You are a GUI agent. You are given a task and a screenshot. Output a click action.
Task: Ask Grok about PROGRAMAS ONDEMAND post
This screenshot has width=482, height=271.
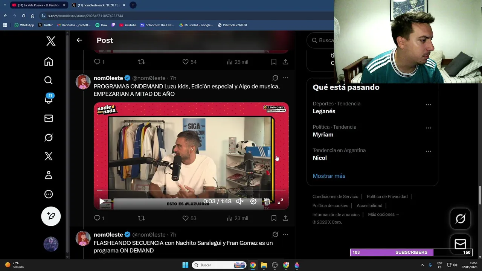click(x=275, y=78)
